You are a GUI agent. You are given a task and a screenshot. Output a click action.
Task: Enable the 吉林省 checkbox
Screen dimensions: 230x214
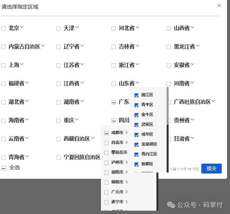(114, 47)
